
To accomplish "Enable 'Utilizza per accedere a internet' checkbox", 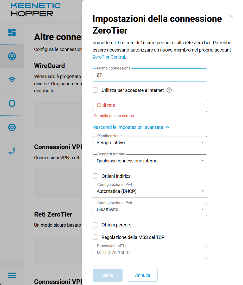I will pyautogui.click(x=95, y=90).
